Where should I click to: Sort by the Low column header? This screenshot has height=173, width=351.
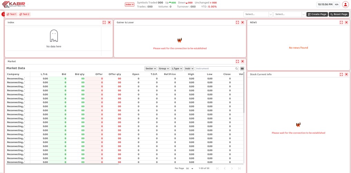[x=210, y=74]
